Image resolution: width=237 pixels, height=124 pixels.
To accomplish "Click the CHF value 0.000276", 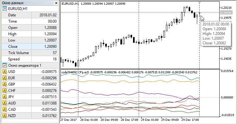I will tap(49, 91).
